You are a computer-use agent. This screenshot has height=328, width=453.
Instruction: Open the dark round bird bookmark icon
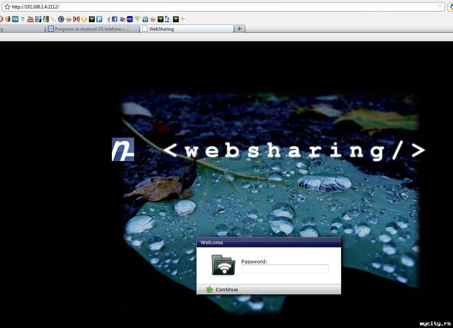click(61, 19)
